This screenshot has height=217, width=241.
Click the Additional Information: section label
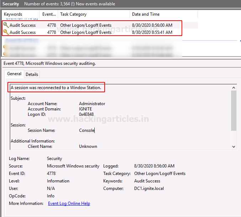click(x=33, y=141)
